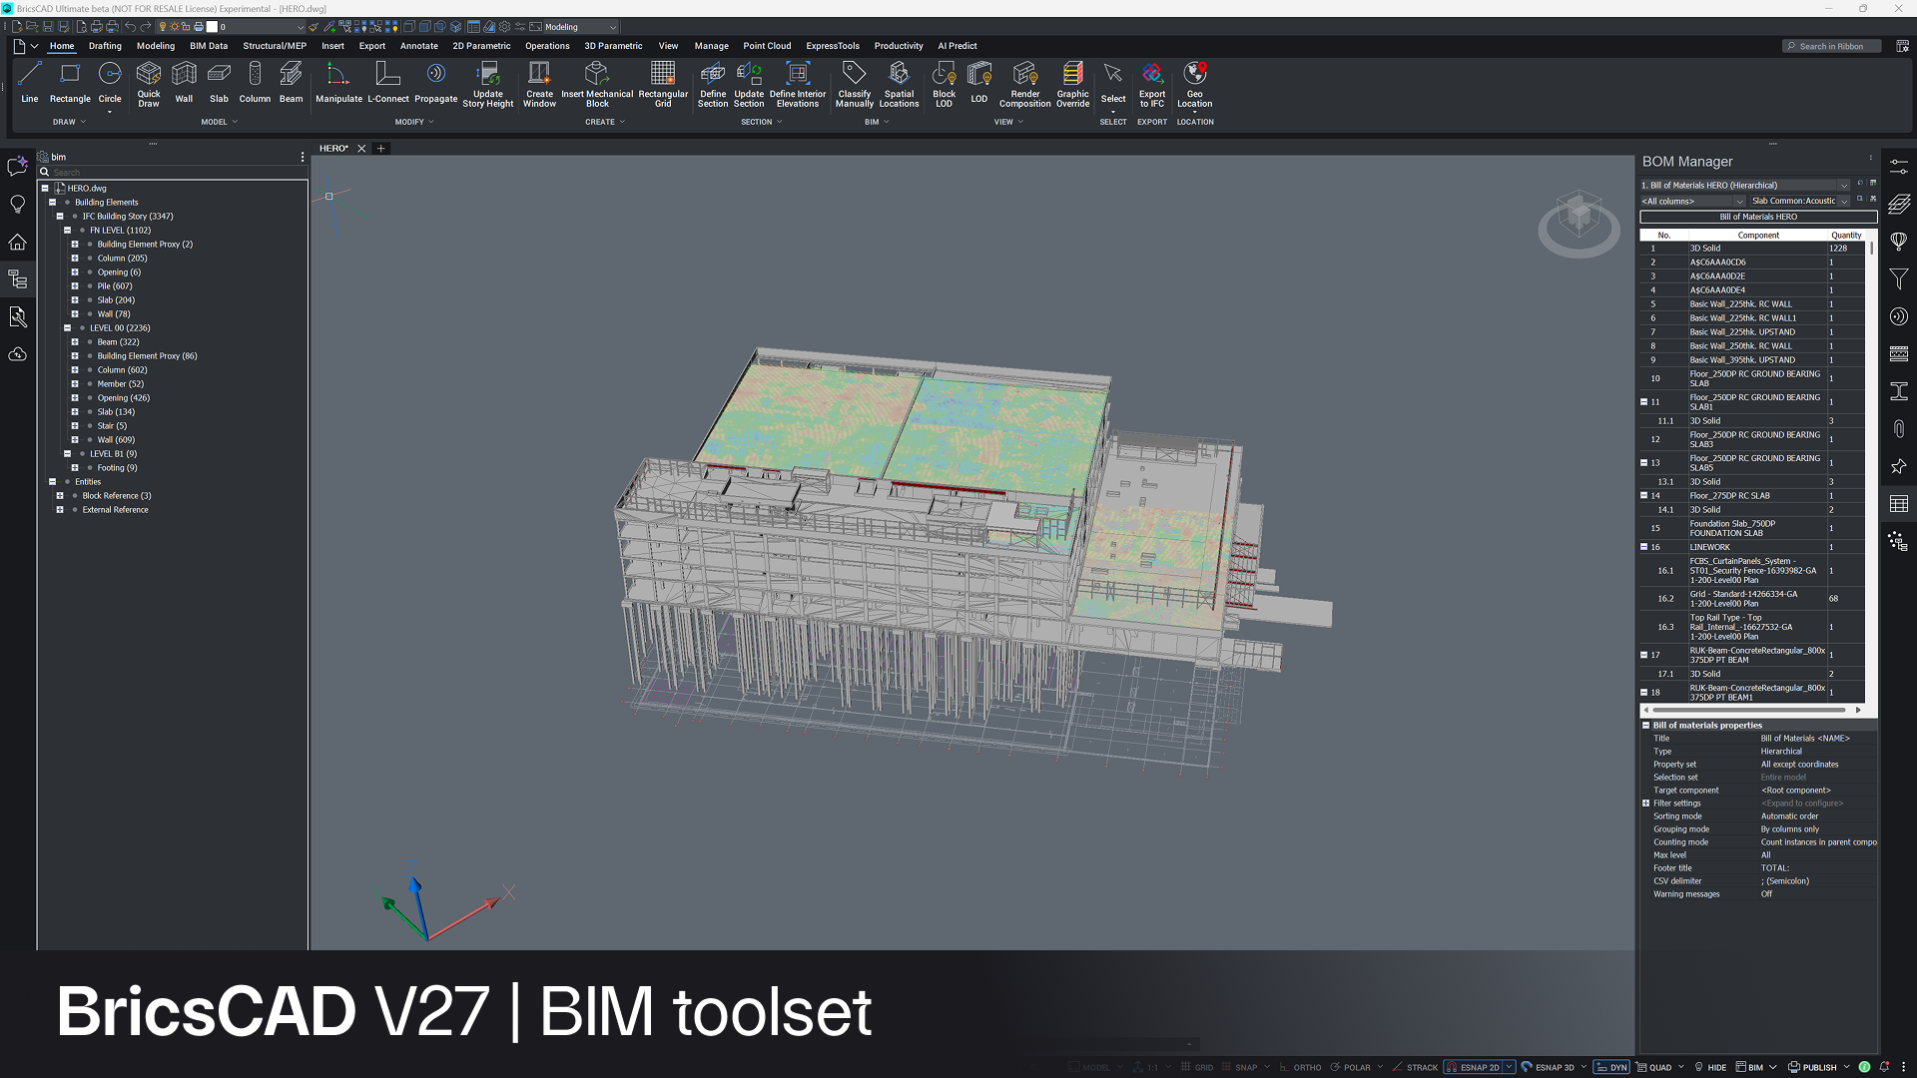
Task: Expand Filter settings property
Action: (x=1645, y=803)
